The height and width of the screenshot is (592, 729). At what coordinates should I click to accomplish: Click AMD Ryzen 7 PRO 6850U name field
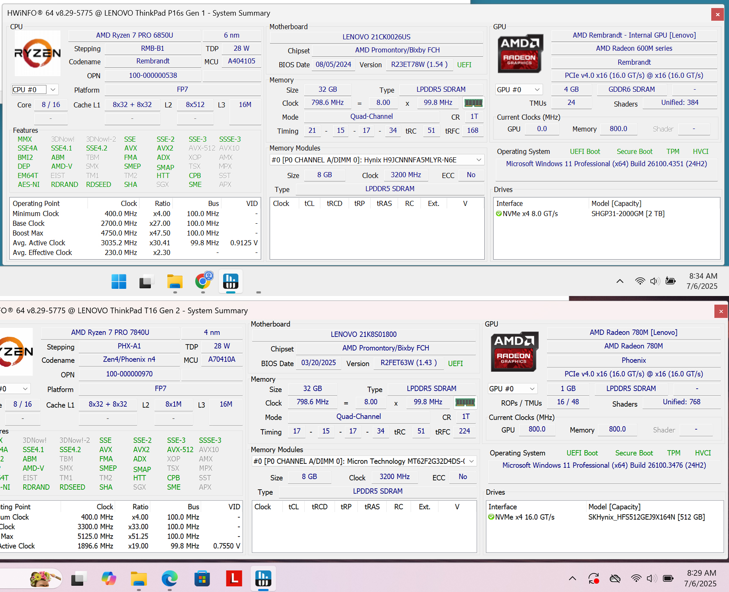(134, 36)
